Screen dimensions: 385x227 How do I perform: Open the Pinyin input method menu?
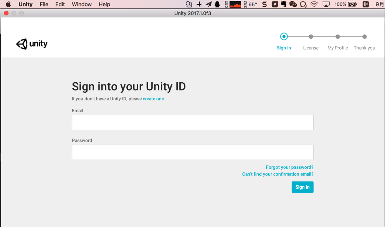point(366,4)
